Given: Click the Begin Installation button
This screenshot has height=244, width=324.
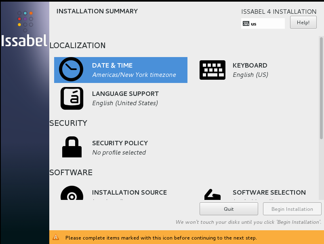Looking at the screenshot, I should coord(292,209).
